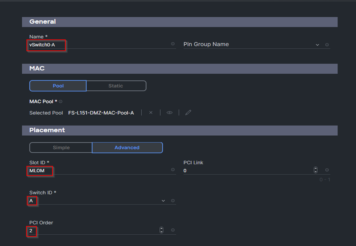
Task: Open the Switch ID dropdown
Action: [163, 200]
